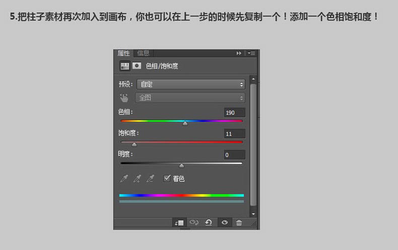Click the 色相 hue slider handle
The height and width of the screenshot is (250, 398).
[185, 123]
